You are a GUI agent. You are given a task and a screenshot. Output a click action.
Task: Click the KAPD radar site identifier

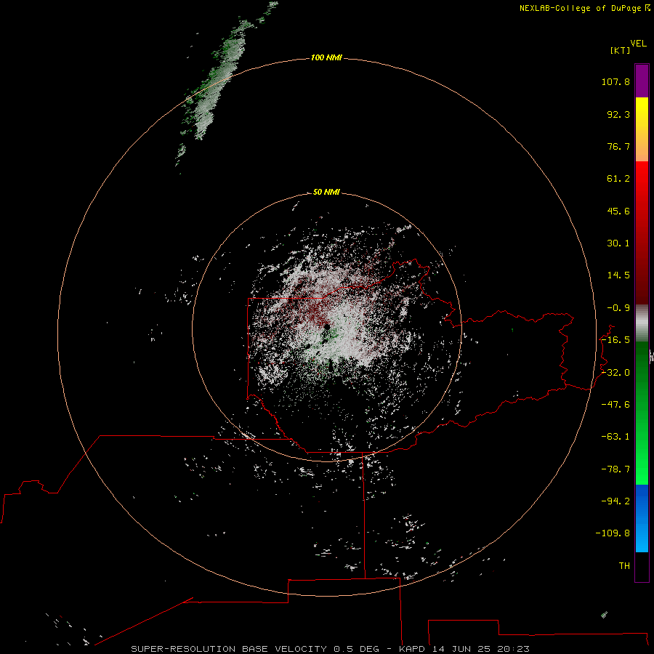412,649
